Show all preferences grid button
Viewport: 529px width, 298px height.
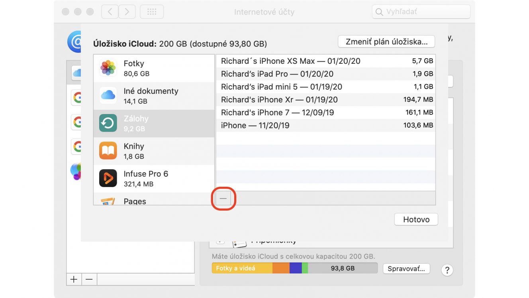152,12
